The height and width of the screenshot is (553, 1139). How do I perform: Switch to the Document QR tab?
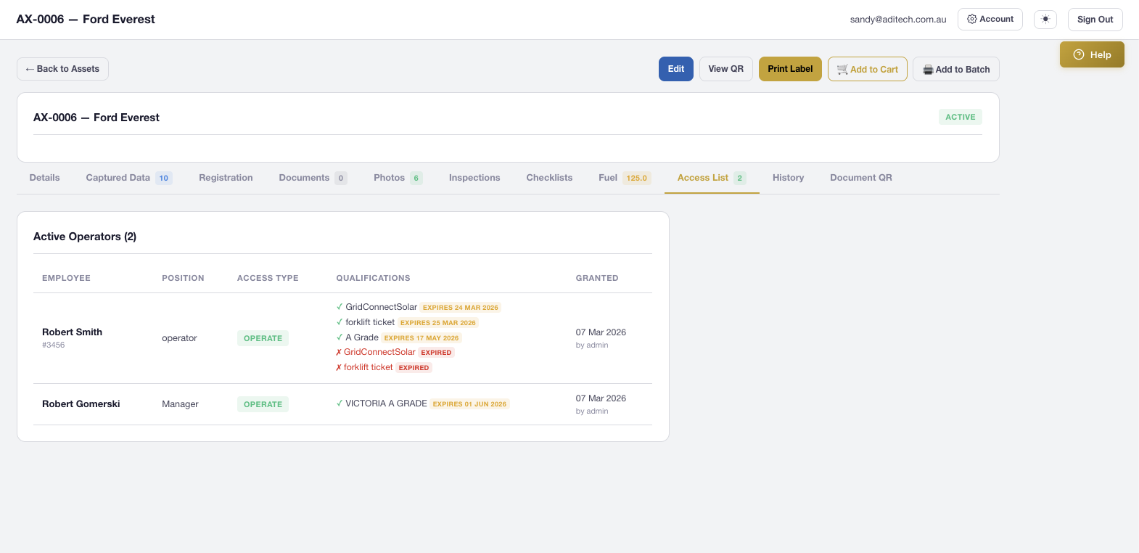tap(861, 178)
